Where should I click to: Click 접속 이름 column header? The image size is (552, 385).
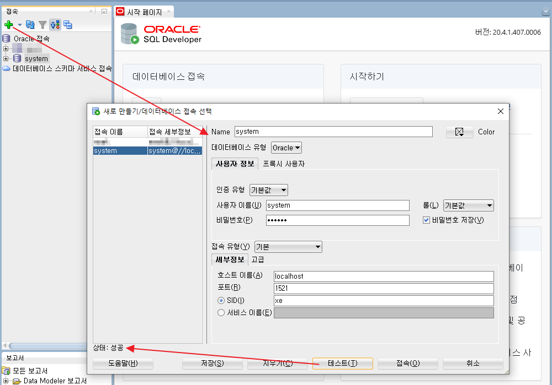(x=120, y=132)
